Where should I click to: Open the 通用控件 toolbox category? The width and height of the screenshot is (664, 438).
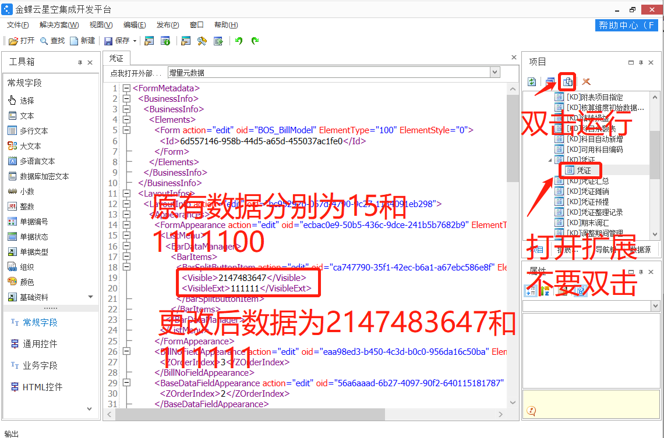34,344
